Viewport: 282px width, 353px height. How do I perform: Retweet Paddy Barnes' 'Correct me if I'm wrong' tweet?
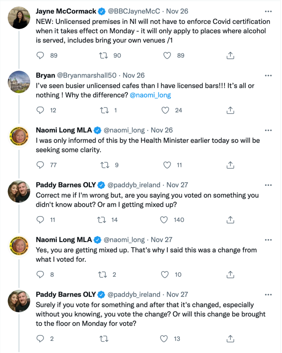click(101, 220)
